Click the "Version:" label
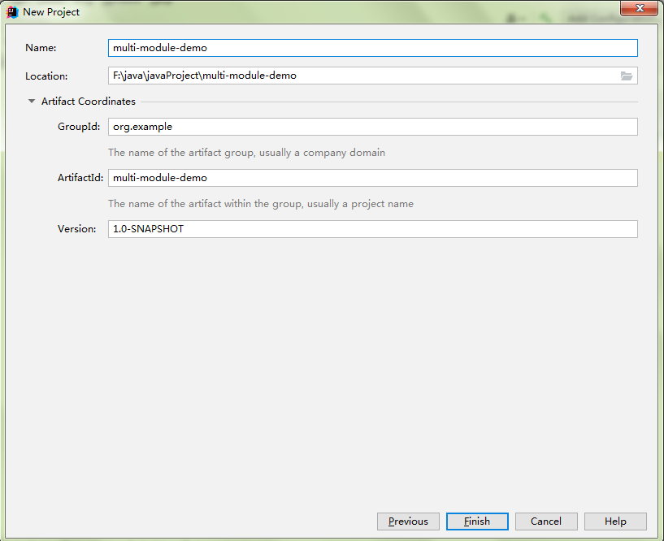664x541 pixels. pyautogui.click(x=76, y=229)
